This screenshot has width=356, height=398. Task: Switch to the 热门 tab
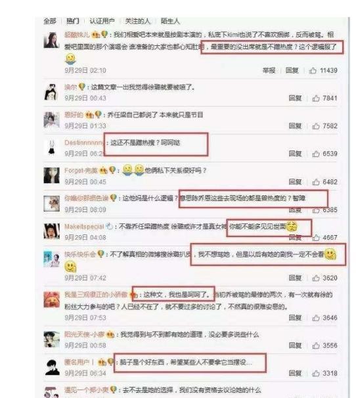click(x=73, y=21)
